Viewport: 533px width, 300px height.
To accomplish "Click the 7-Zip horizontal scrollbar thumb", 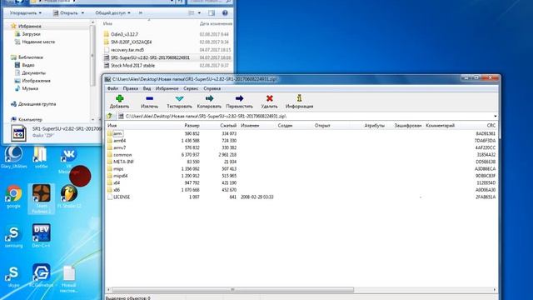I will point(232,290).
